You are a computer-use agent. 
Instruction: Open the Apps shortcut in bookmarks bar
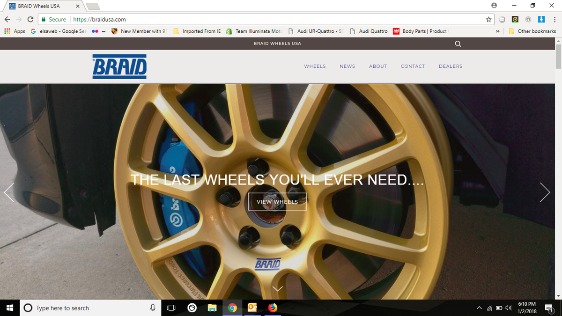point(15,31)
